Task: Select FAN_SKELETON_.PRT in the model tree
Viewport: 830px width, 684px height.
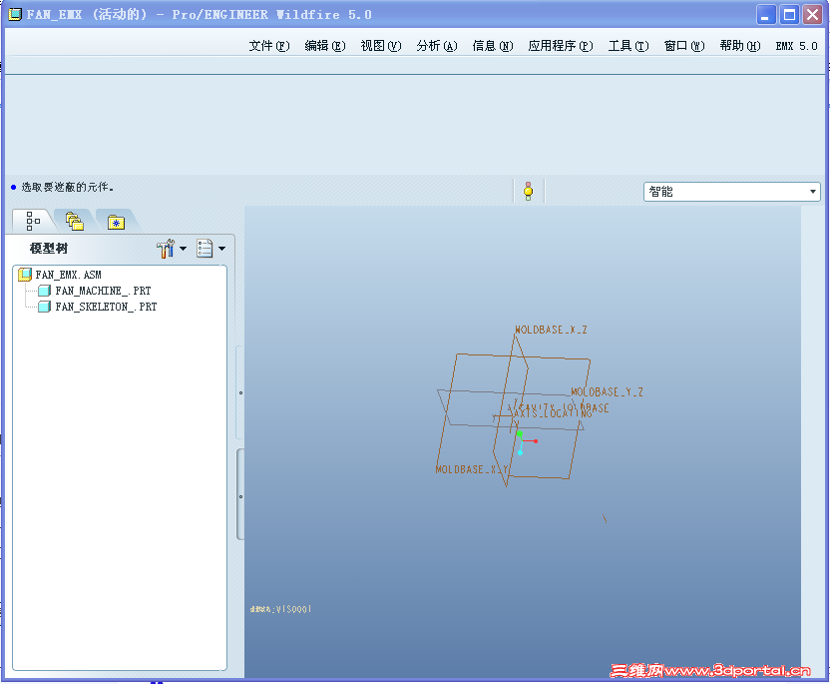Action: [x=106, y=307]
